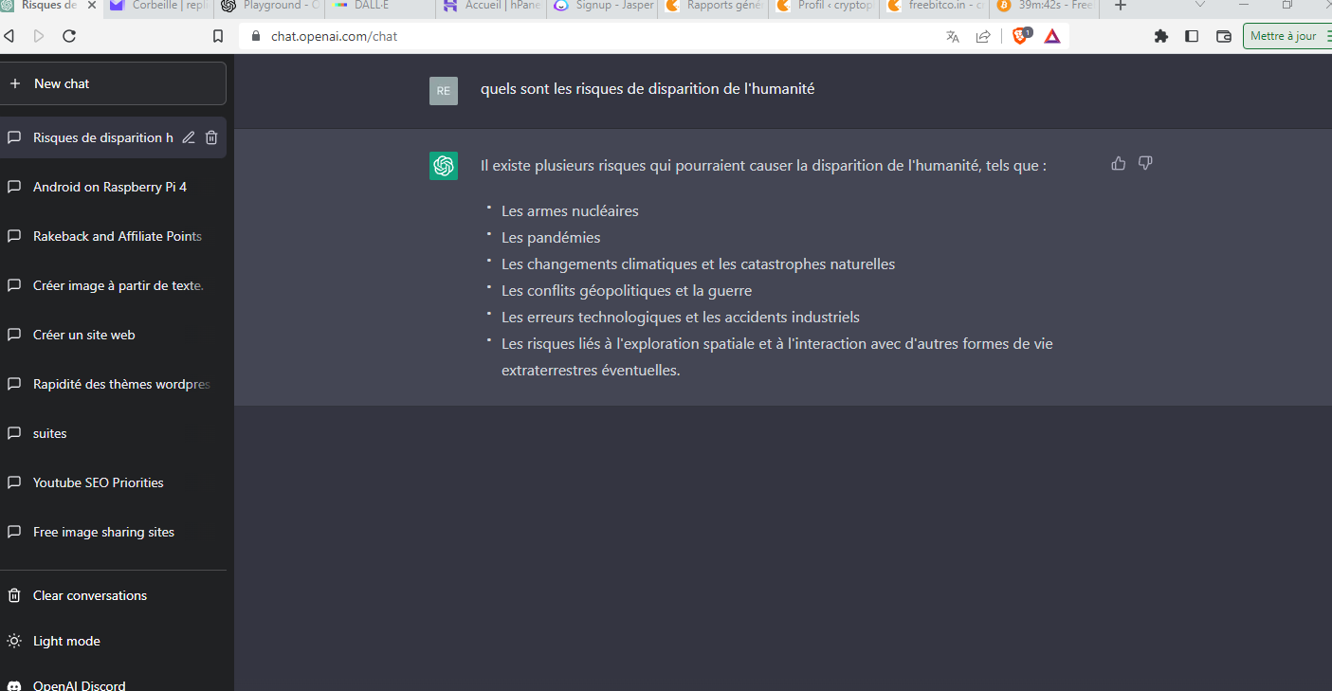
Task: Click the pencil edit icon for current chat
Action: coord(189,137)
